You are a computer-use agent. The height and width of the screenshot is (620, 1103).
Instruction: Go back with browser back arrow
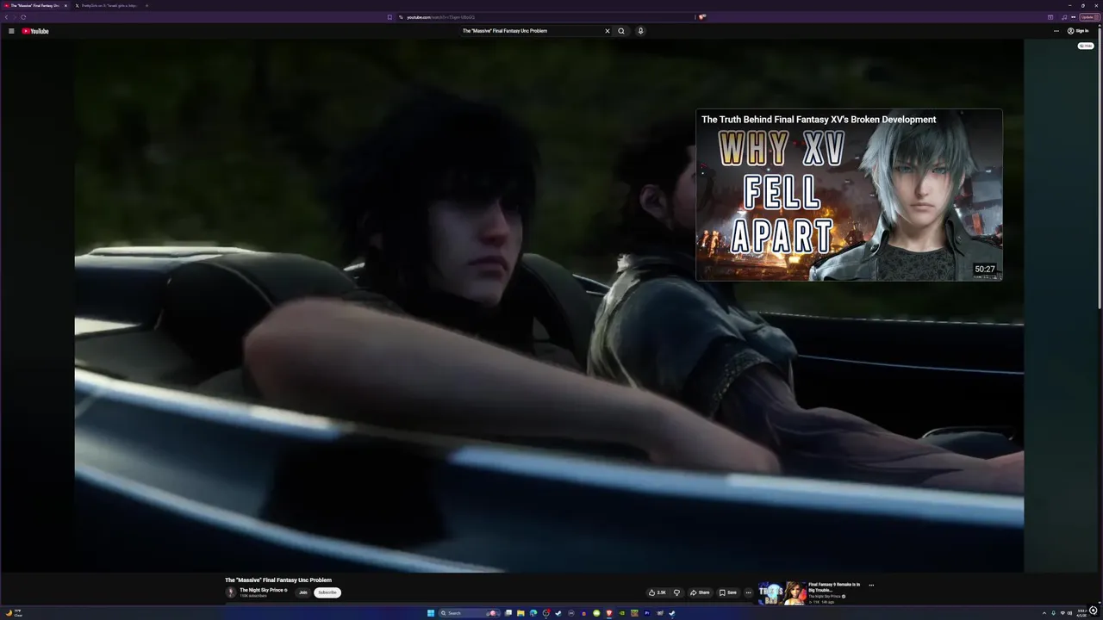coord(6,17)
